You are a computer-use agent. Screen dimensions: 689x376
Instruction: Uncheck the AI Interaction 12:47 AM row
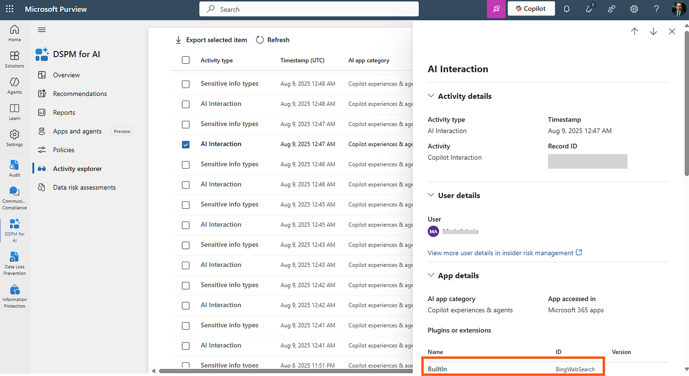point(185,145)
